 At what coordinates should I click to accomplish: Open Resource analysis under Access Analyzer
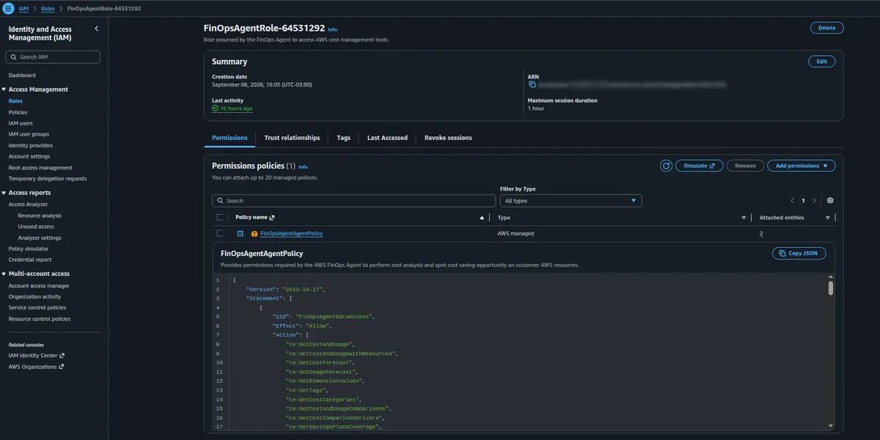pos(40,216)
